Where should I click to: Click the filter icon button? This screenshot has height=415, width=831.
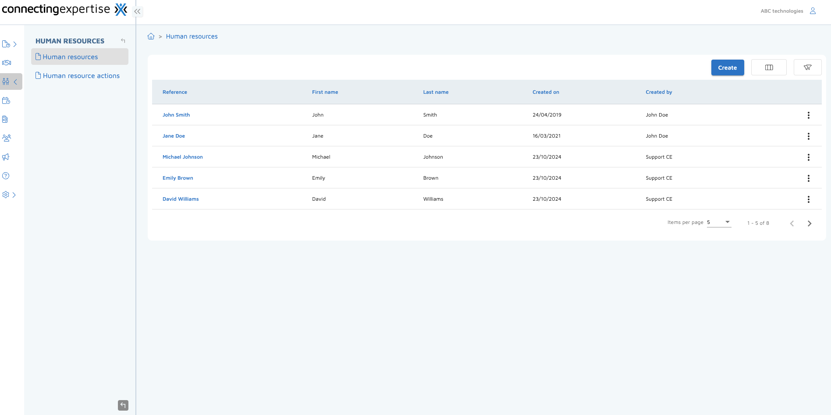point(807,67)
